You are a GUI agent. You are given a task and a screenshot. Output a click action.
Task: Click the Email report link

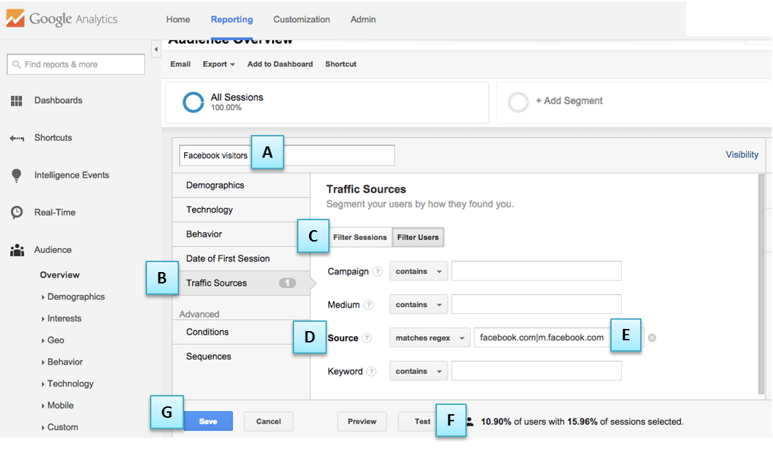(x=180, y=64)
